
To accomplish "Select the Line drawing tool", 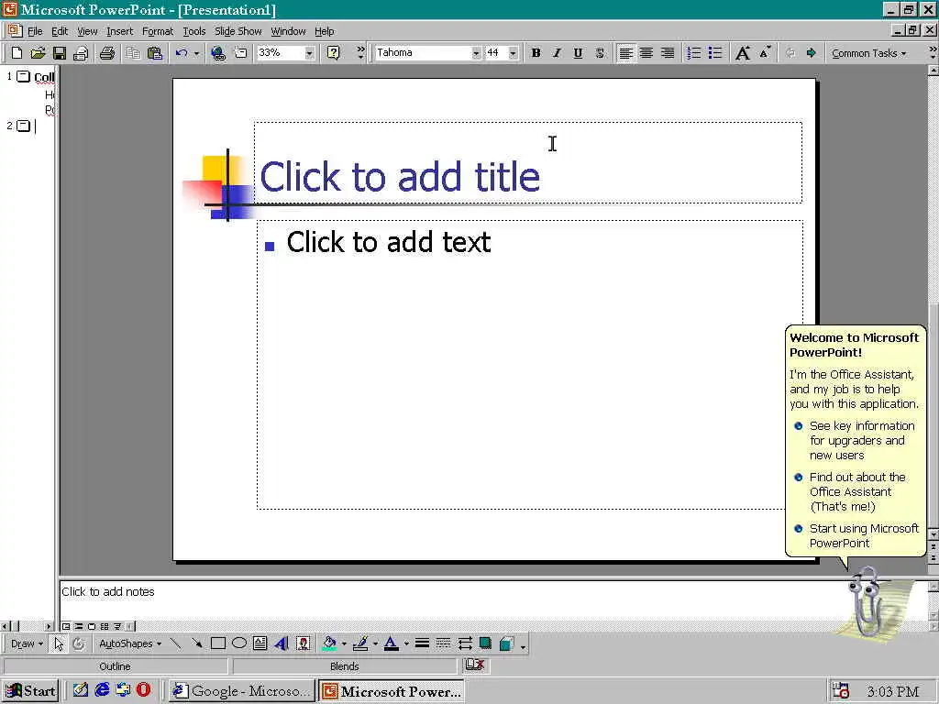I will pyautogui.click(x=175, y=643).
